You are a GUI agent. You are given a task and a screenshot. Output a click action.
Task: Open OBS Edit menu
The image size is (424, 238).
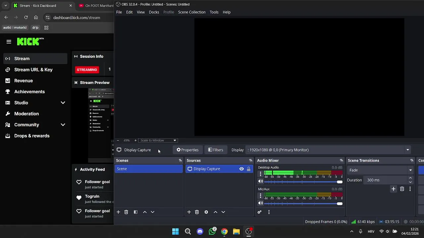coord(129,12)
